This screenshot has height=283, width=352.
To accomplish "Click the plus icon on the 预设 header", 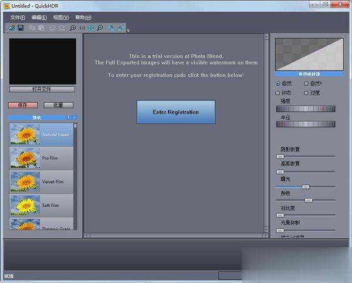I will (68, 117).
